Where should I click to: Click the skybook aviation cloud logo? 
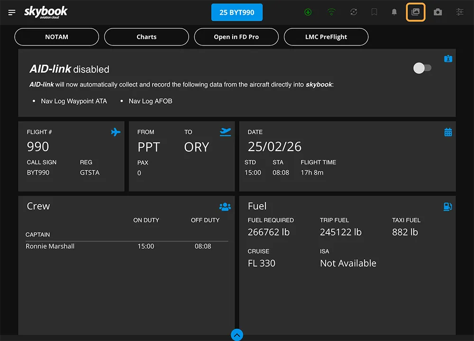coord(46,12)
